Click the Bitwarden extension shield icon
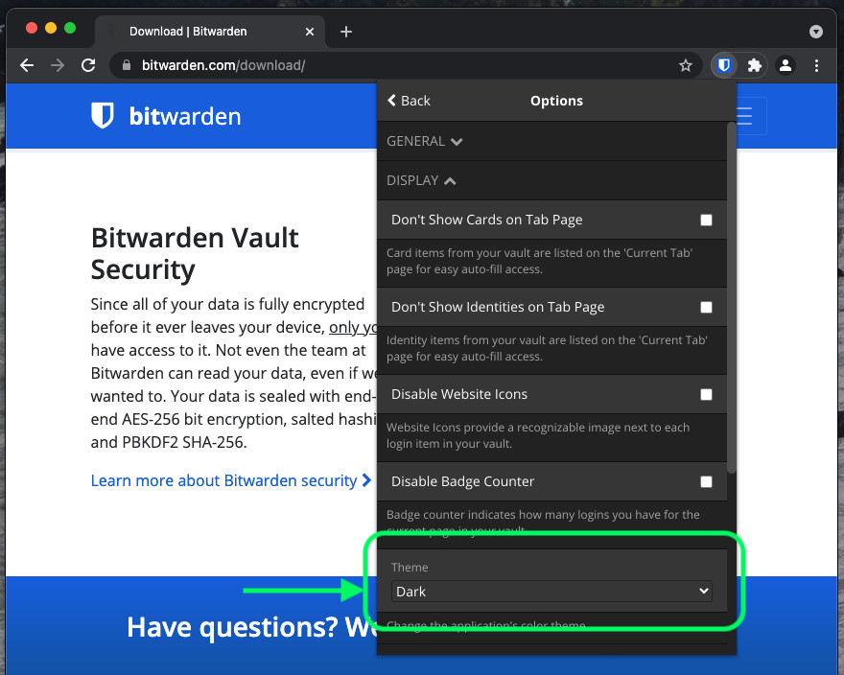Image resolution: width=844 pixels, height=675 pixels. 724,65
